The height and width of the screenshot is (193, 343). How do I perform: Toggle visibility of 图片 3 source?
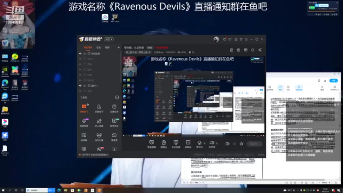(x=80, y=85)
